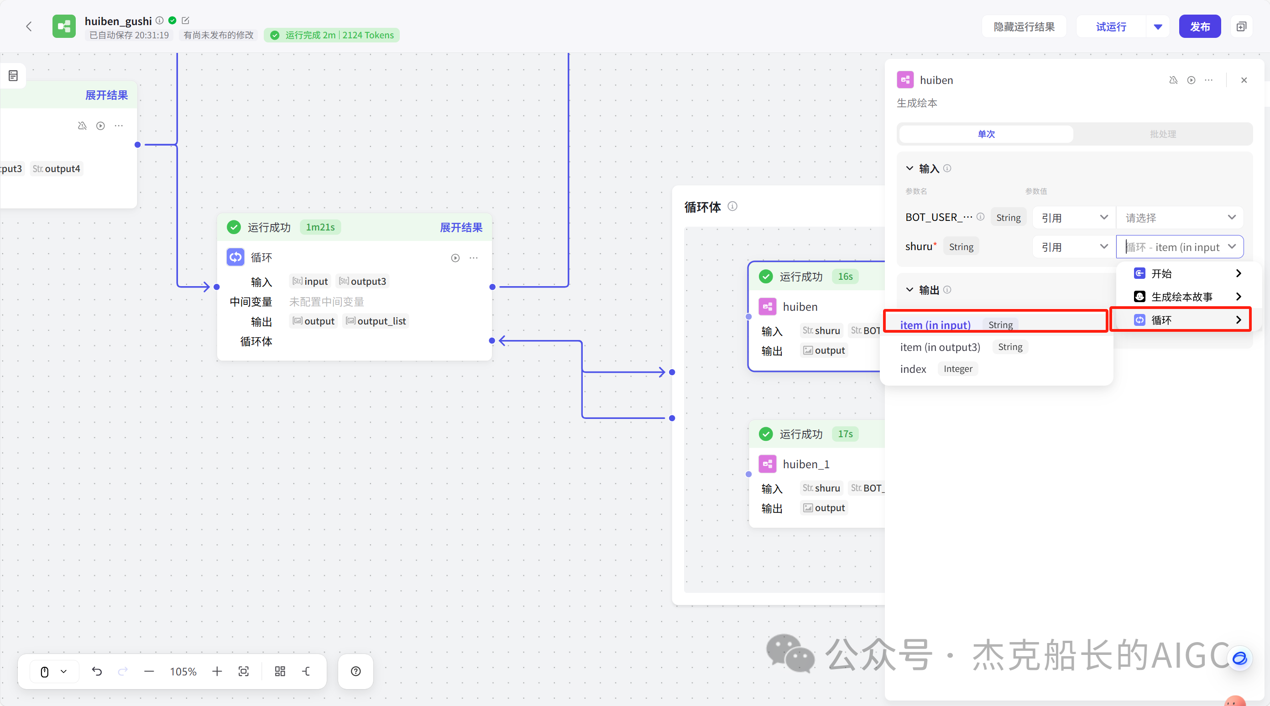Click 展开结果 link on 循环 node

(x=461, y=227)
